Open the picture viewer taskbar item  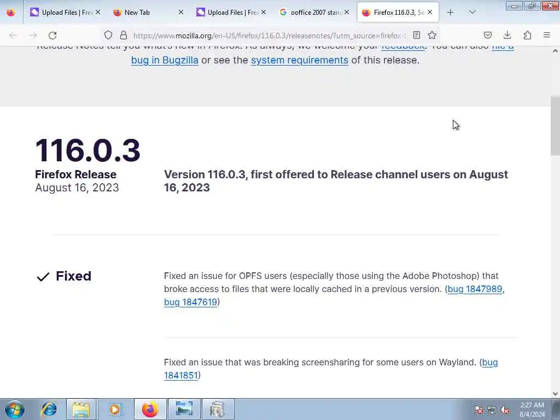tap(184, 409)
